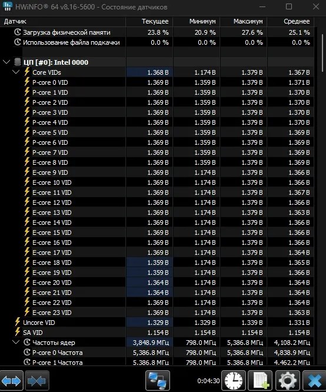Select the E-core 14 VID row
This screenshot has height=392, width=326.
[x=157, y=222]
